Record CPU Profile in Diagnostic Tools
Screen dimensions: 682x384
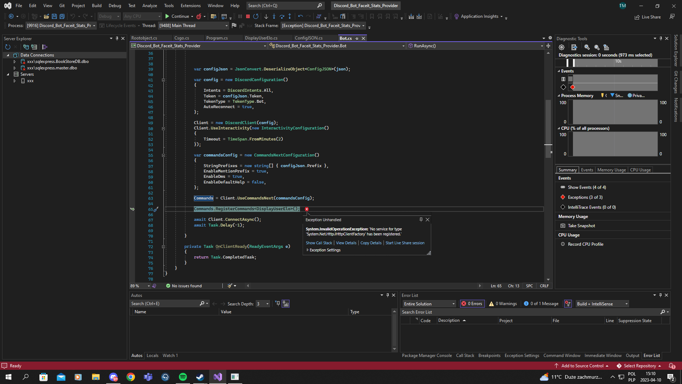585,244
